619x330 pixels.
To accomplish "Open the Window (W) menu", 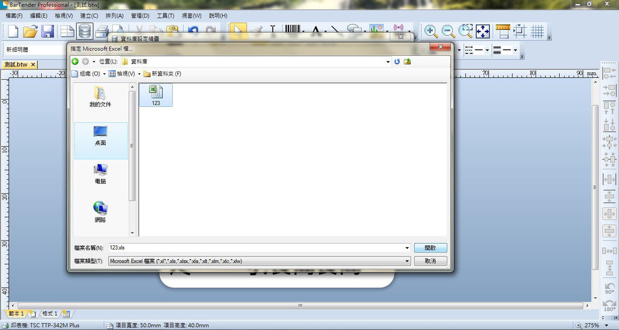I will [x=192, y=16].
